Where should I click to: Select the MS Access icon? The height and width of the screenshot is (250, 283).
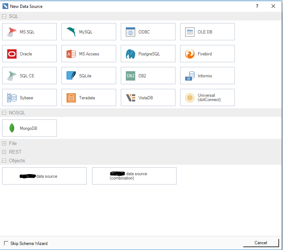pyautogui.click(x=71, y=54)
